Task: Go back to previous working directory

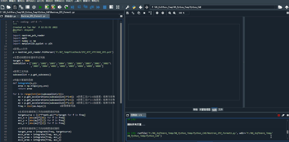Action: 140,7
